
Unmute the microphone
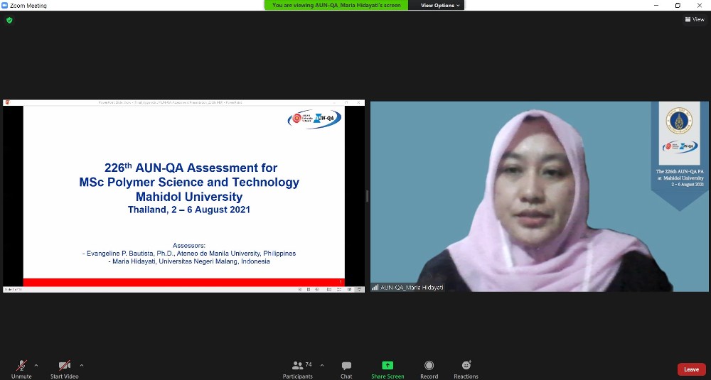point(21,365)
